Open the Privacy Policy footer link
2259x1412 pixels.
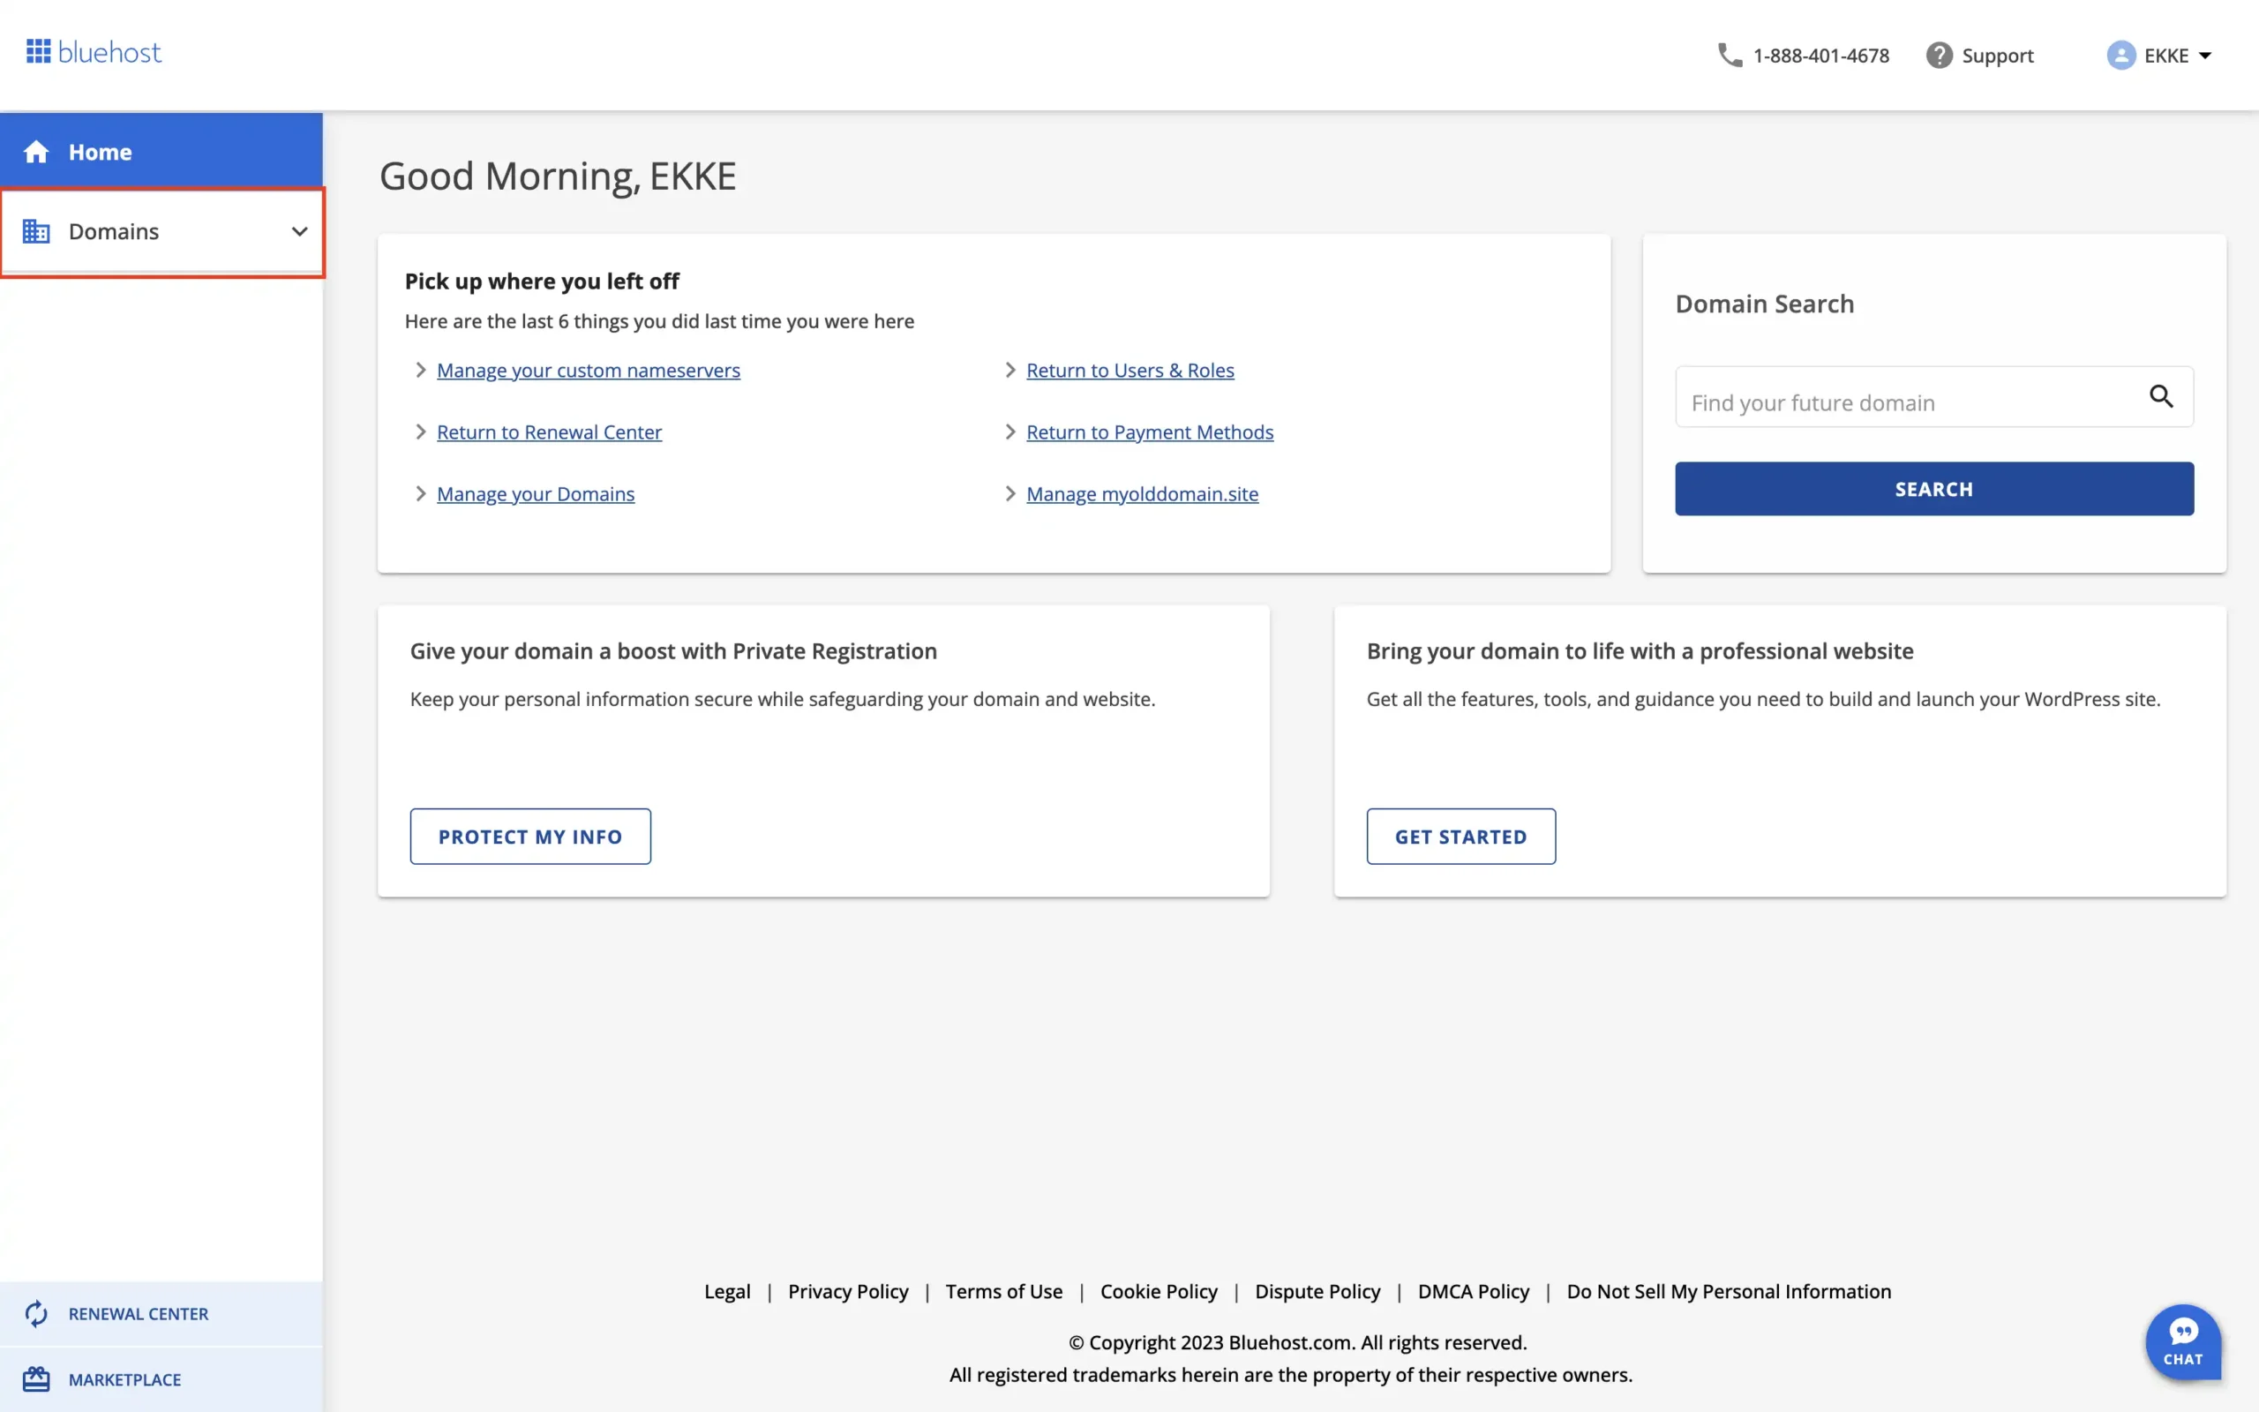[848, 1291]
